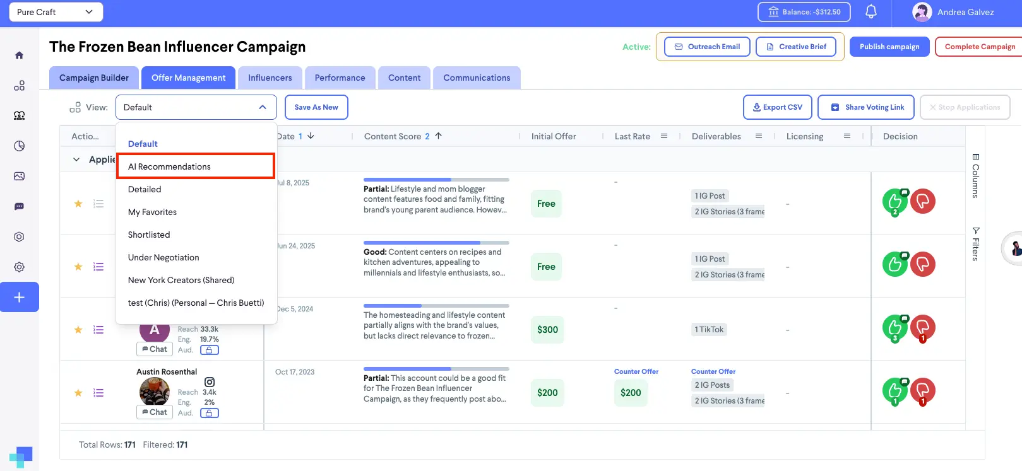Open the Last Rate column menu icon

pyautogui.click(x=664, y=136)
